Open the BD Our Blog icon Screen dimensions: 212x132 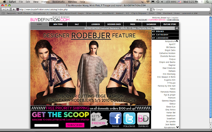[x=143, y=118]
